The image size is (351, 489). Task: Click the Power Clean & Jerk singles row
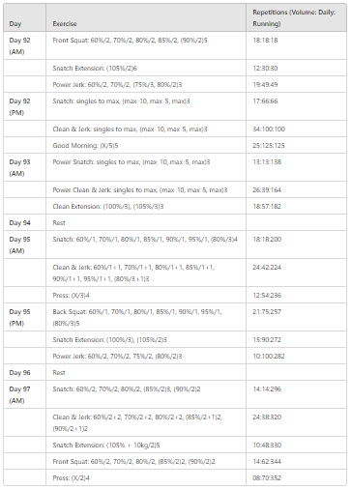(x=175, y=189)
